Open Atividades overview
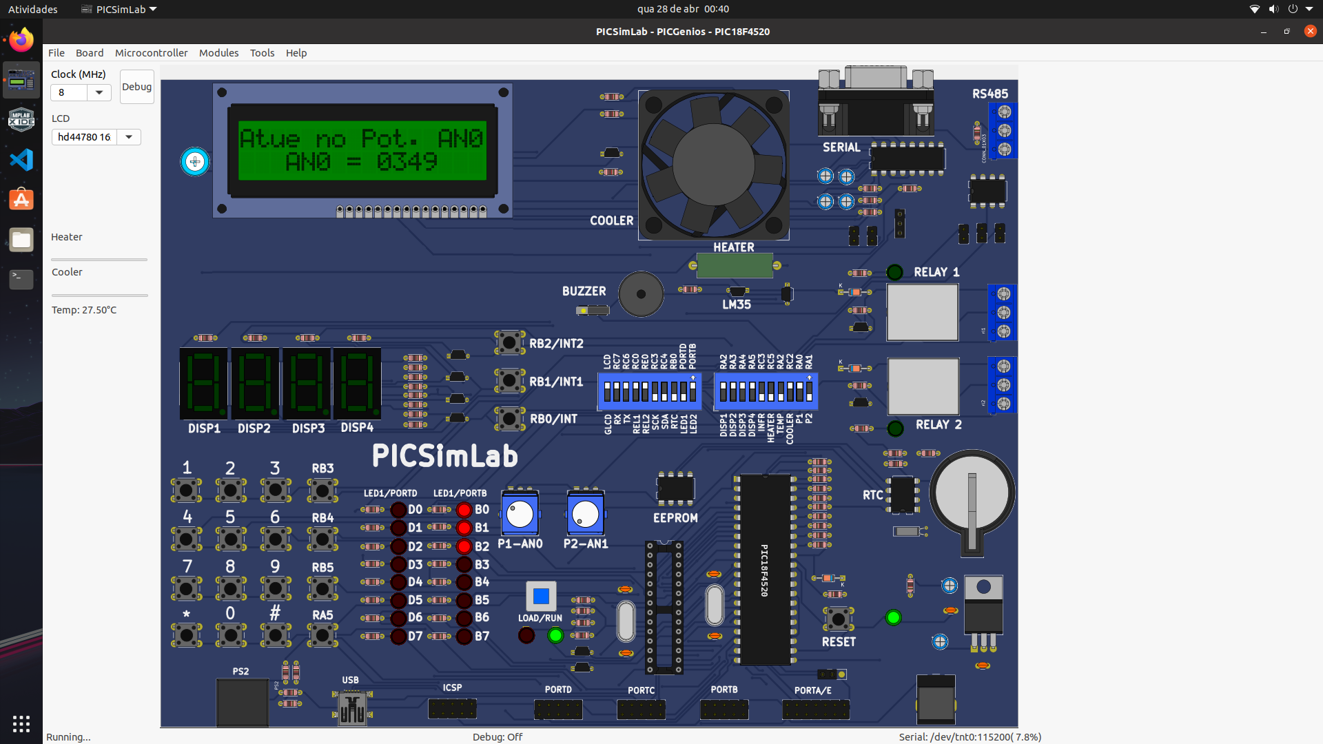Viewport: 1323px width, 744px height. tap(32, 9)
